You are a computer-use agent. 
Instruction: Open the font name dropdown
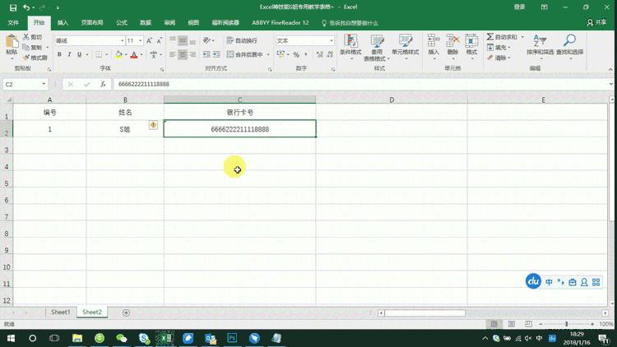[123, 40]
